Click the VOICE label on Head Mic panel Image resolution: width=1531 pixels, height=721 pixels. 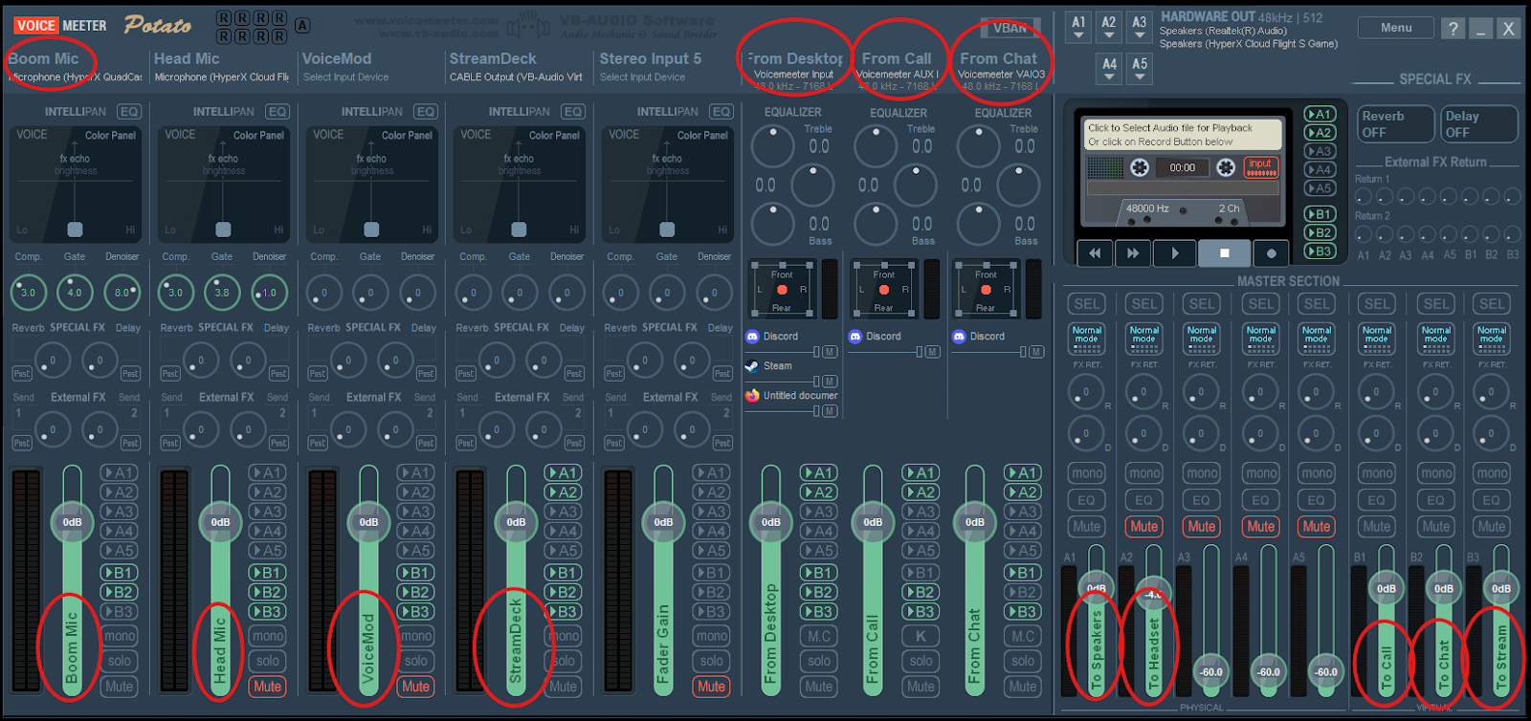(x=180, y=135)
